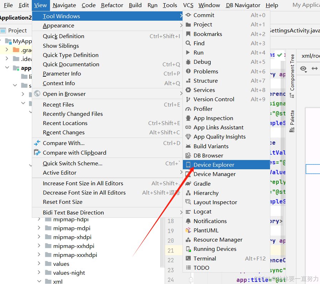Click the Find magnifier icon
Viewport: 320px width, 284px height.
point(188,43)
